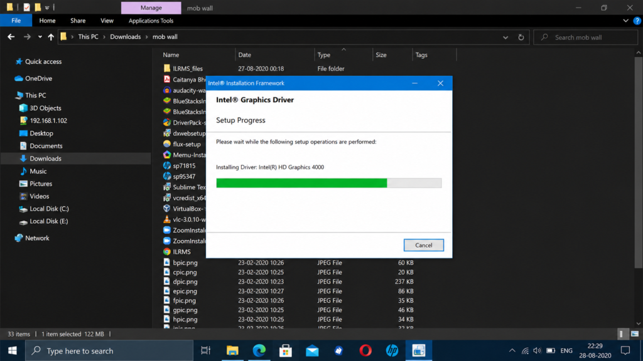Select the VLC installer file icon
Image resolution: width=643 pixels, height=361 pixels.
(x=167, y=219)
